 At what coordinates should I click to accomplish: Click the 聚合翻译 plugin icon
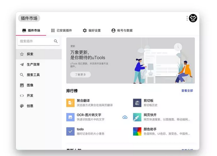(x=70, y=103)
